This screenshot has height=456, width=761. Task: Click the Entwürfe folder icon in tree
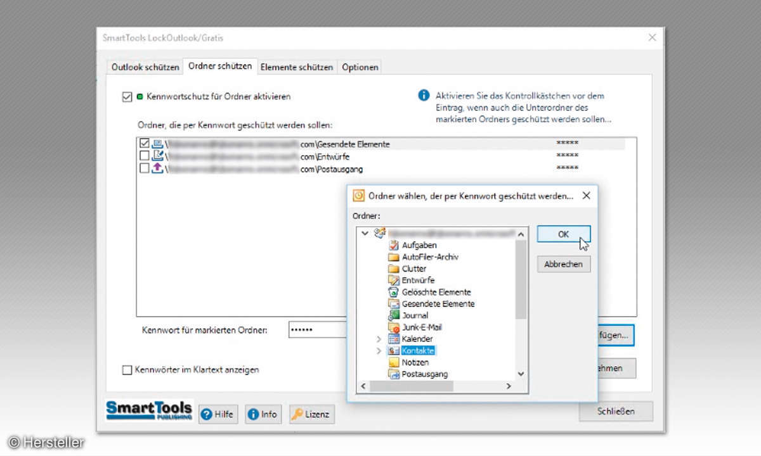(394, 280)
